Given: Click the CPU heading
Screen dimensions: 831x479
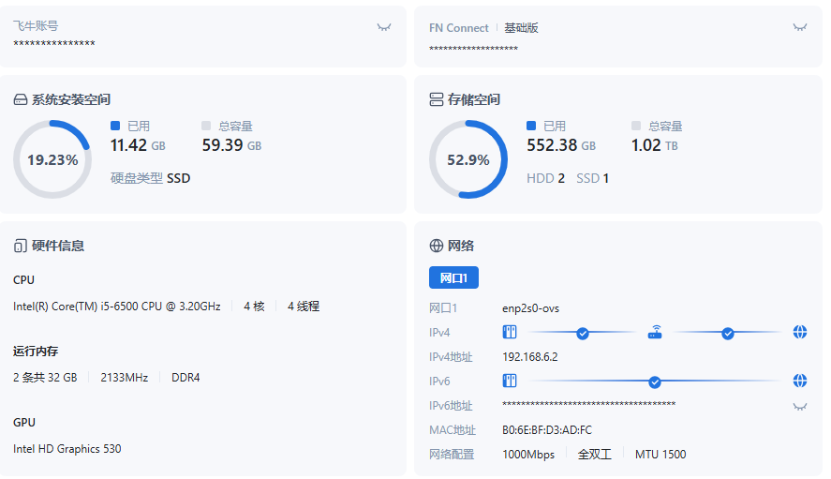Looking at the screenshot, I should (23, 280).
